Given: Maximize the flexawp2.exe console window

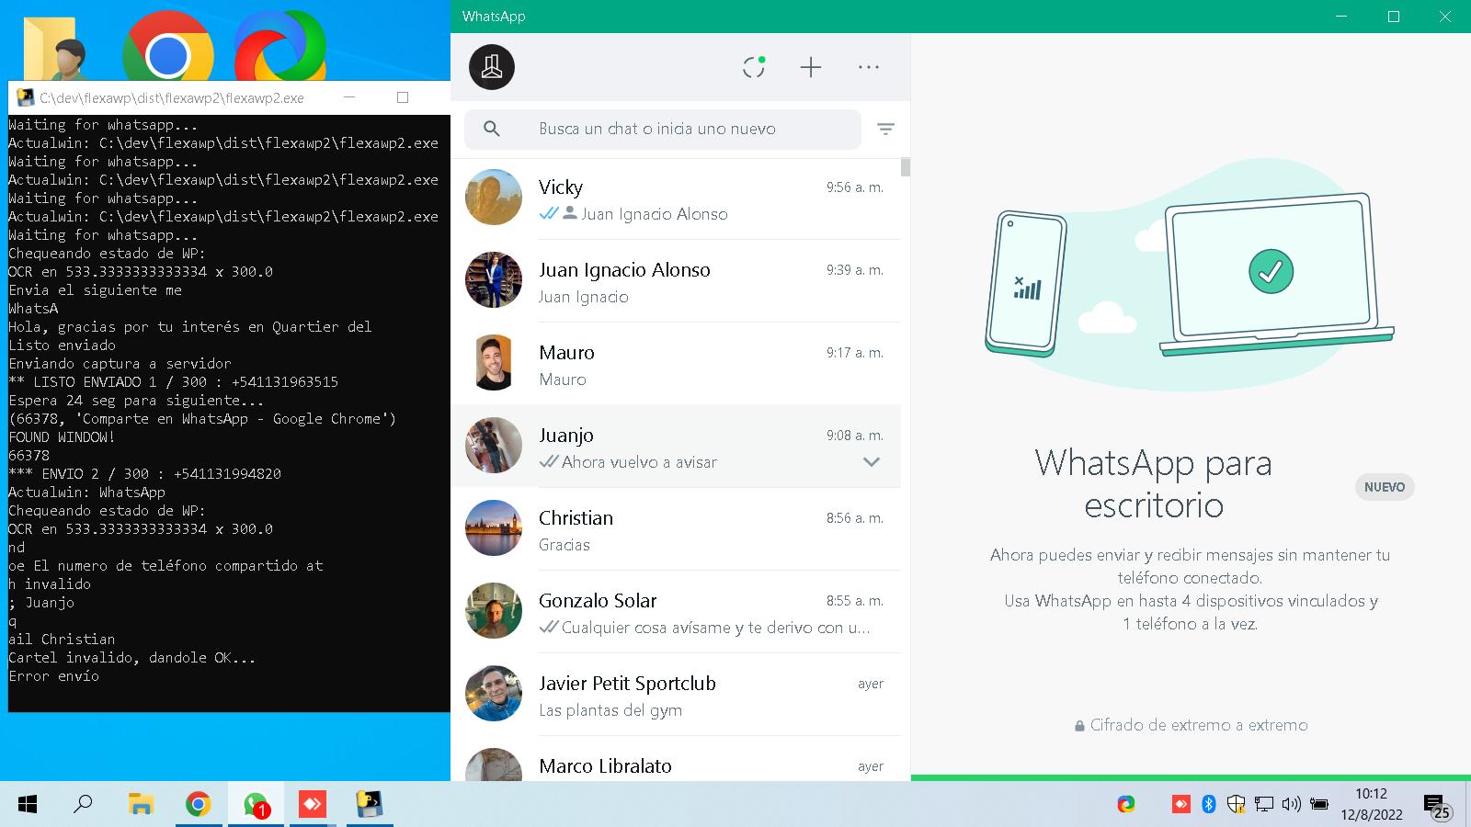Looking at the screenshot, I should click(x=402, y=97).
